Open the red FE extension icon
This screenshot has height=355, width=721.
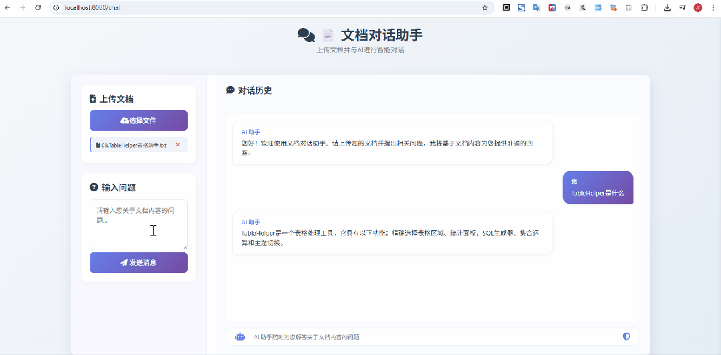(552, 8)
